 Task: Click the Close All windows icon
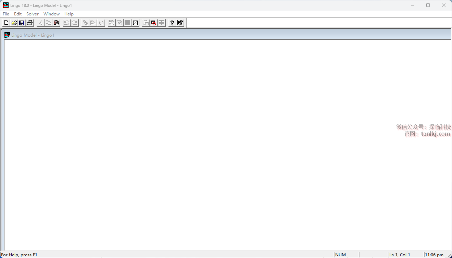pyautogui.click(x=154, y=23)
